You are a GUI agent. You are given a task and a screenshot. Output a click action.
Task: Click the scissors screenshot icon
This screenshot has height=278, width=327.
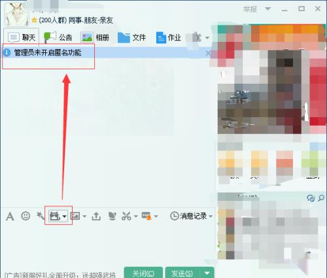click(126, 216)
